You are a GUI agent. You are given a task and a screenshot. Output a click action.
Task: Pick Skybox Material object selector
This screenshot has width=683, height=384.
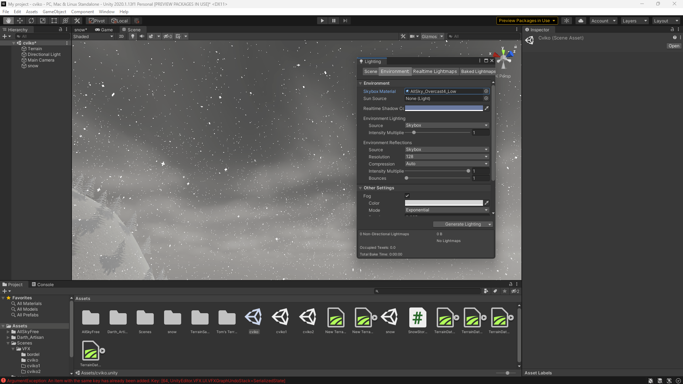pos(486,91)
